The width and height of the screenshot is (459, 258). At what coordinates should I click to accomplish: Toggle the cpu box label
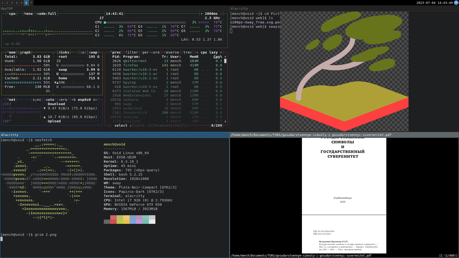pos(11,14)
